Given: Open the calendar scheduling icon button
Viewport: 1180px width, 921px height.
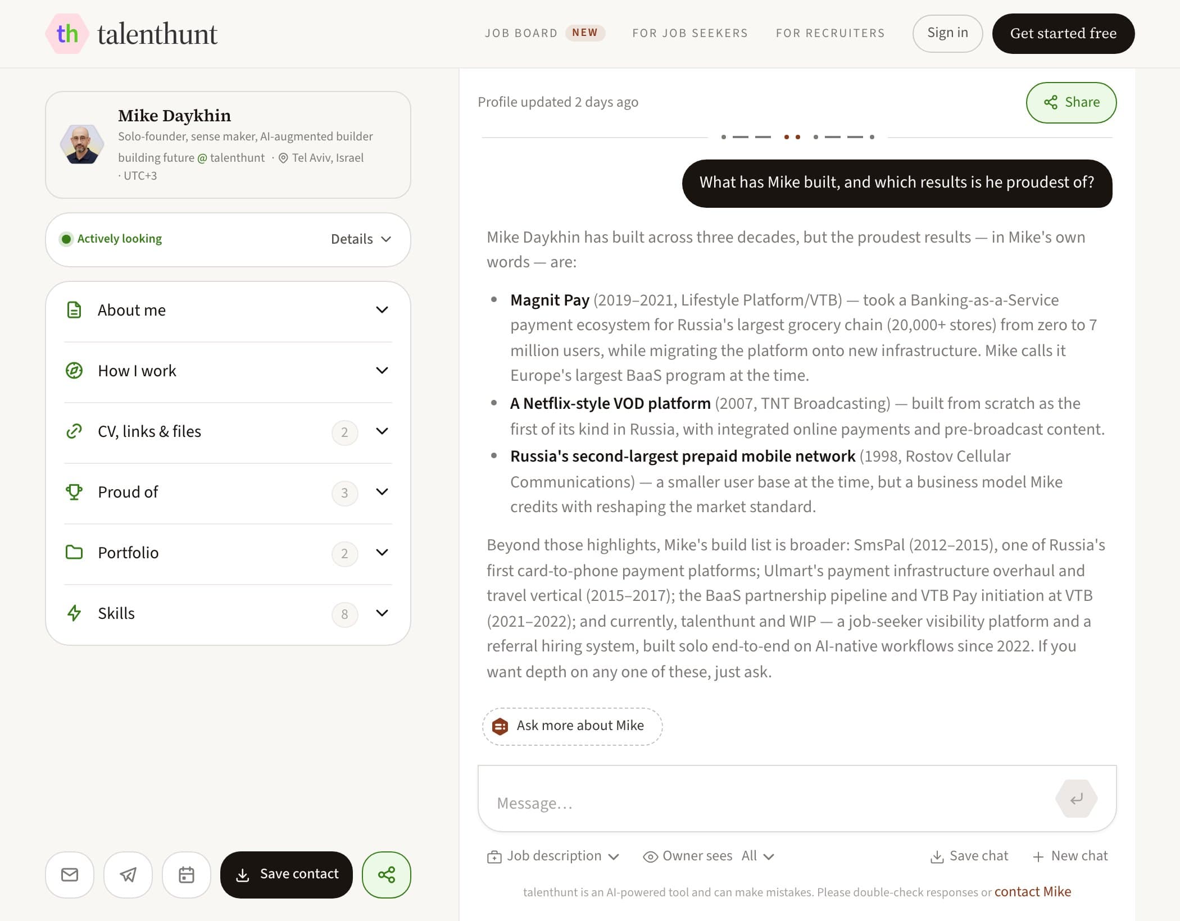Looking at the screenshot, I should (187, 874).
